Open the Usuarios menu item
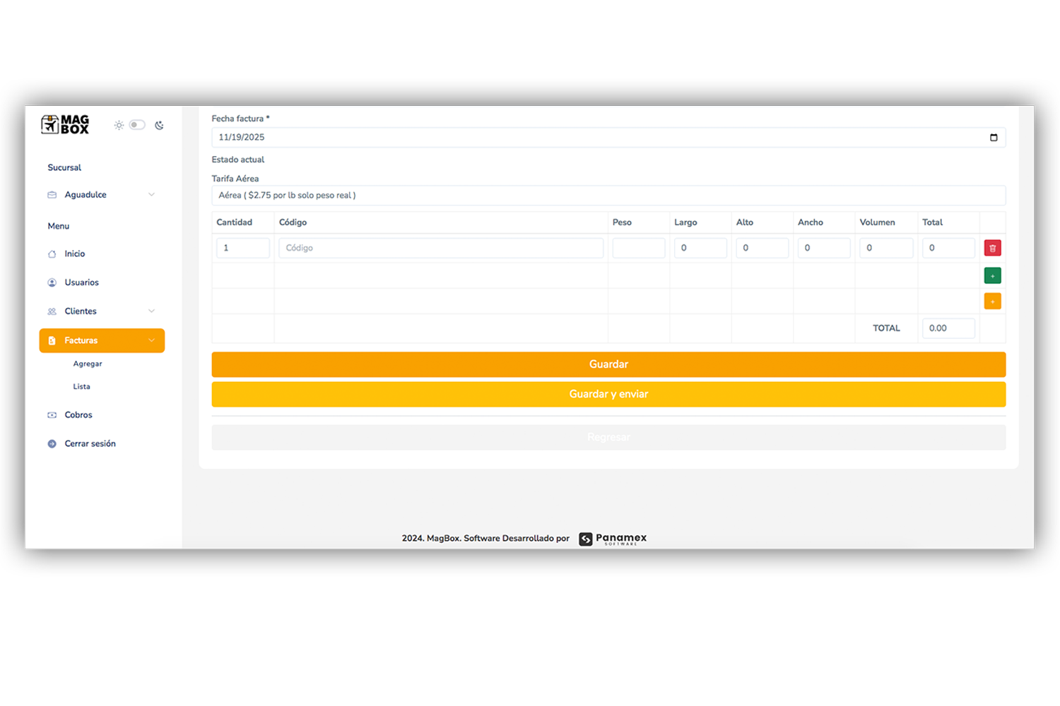The height and width of the screenshot is (706, 1060). [82, 282]
